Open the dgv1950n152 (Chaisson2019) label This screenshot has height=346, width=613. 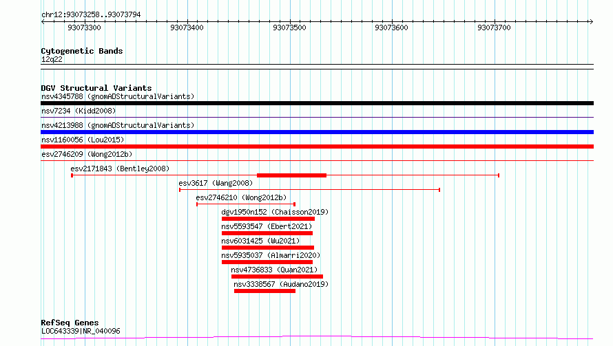point(275,212)
